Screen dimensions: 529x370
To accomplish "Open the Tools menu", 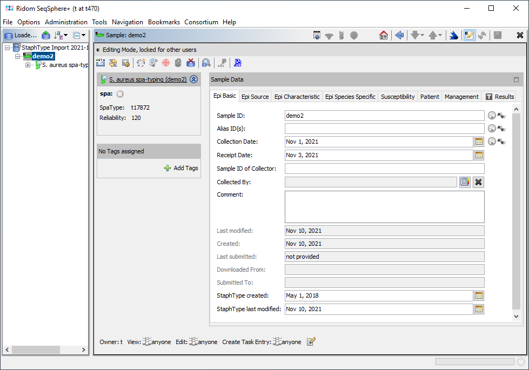I will [99, 22].
